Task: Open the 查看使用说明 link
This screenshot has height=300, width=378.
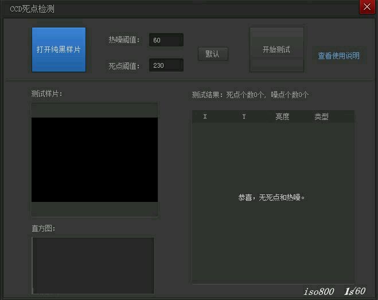Action: click(338, 56)
